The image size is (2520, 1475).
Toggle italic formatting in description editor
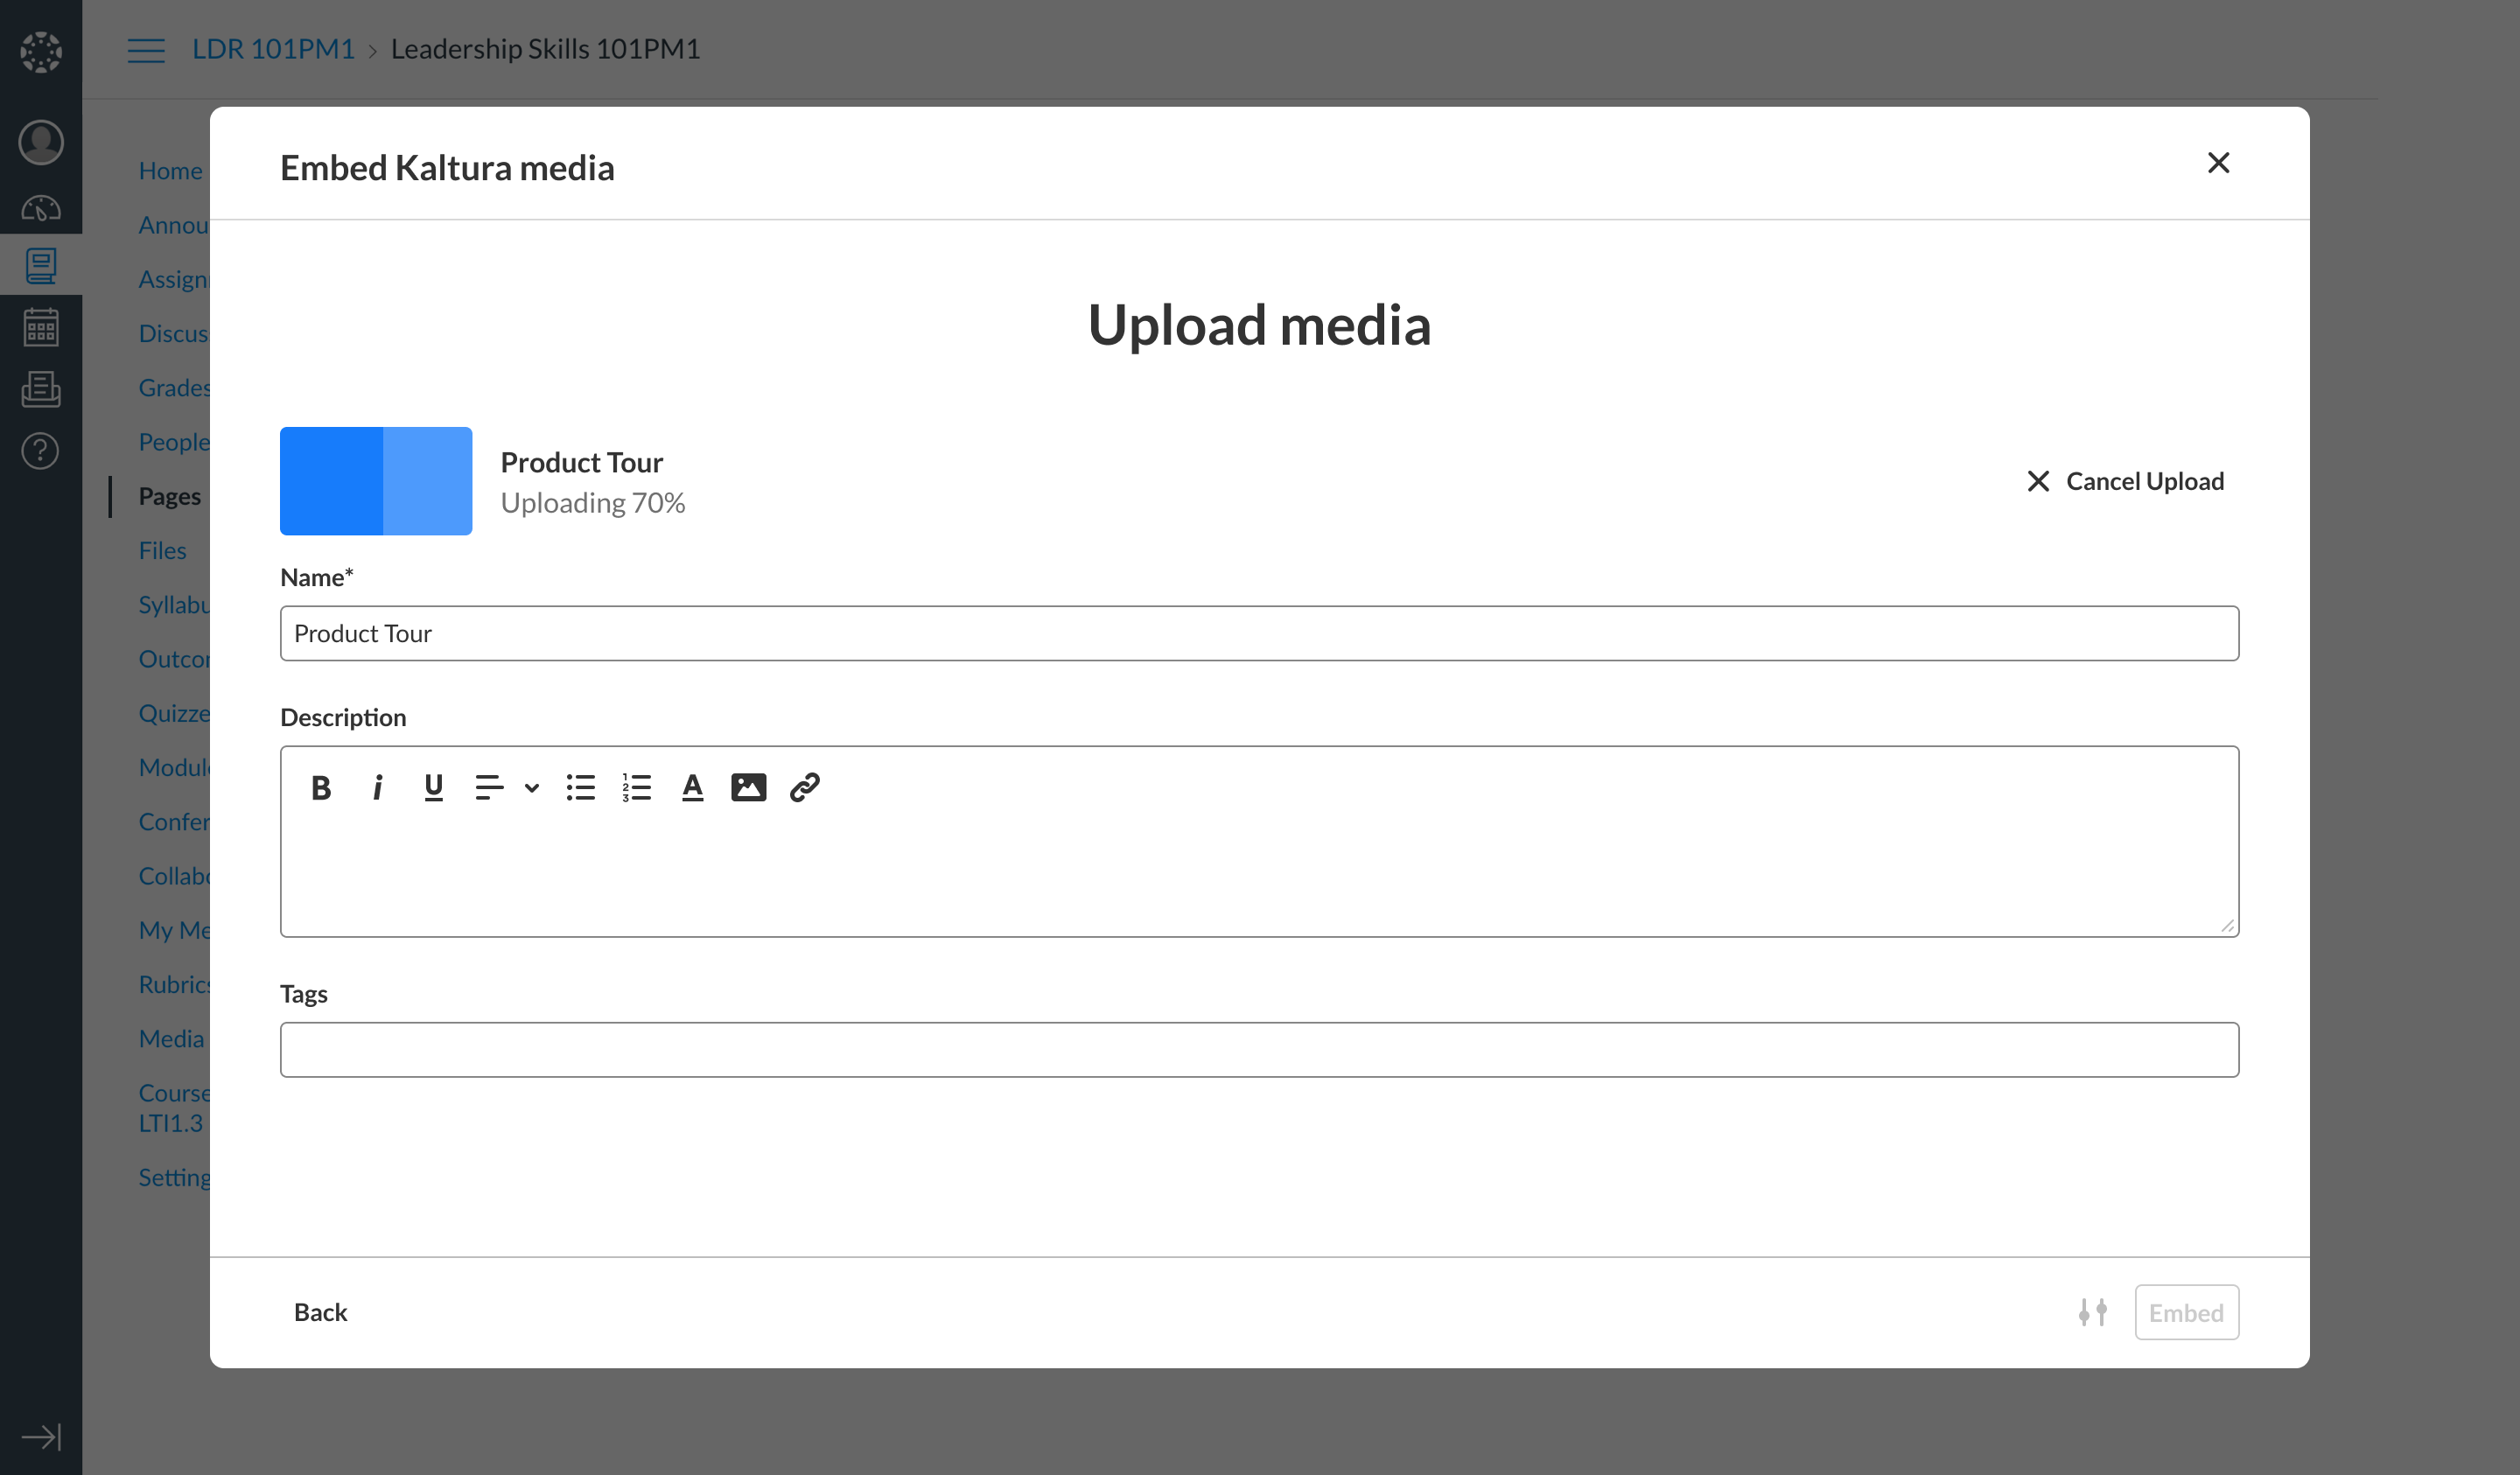pos(377,788)
